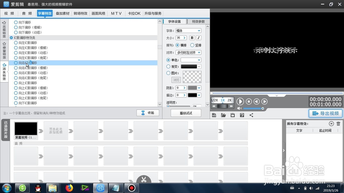Viewport: 344px width, 193px height.
Task: Switch to the 音频 tab
Action: tap(27, 13)
